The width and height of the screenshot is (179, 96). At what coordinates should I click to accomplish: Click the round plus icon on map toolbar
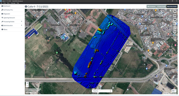click(175, 19)
